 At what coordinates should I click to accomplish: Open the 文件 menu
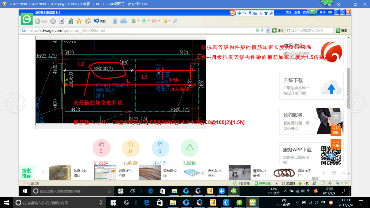(288, 12)
